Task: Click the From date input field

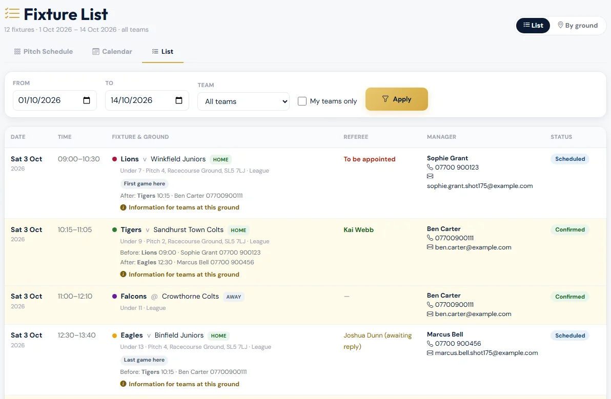Action: point(55,100)
